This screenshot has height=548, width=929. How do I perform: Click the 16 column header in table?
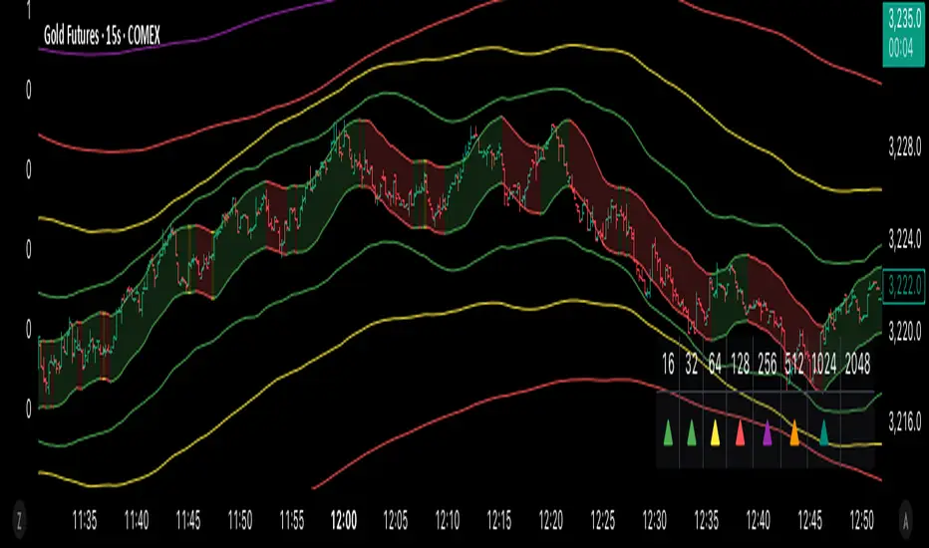668,365
